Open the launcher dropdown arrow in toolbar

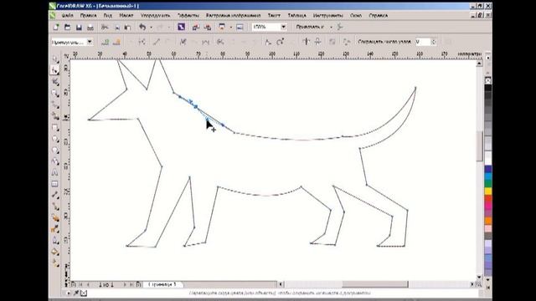[231, 27]
